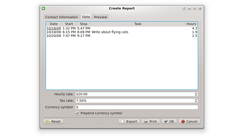Cancel the report dialog

click(x=189, y=121)
